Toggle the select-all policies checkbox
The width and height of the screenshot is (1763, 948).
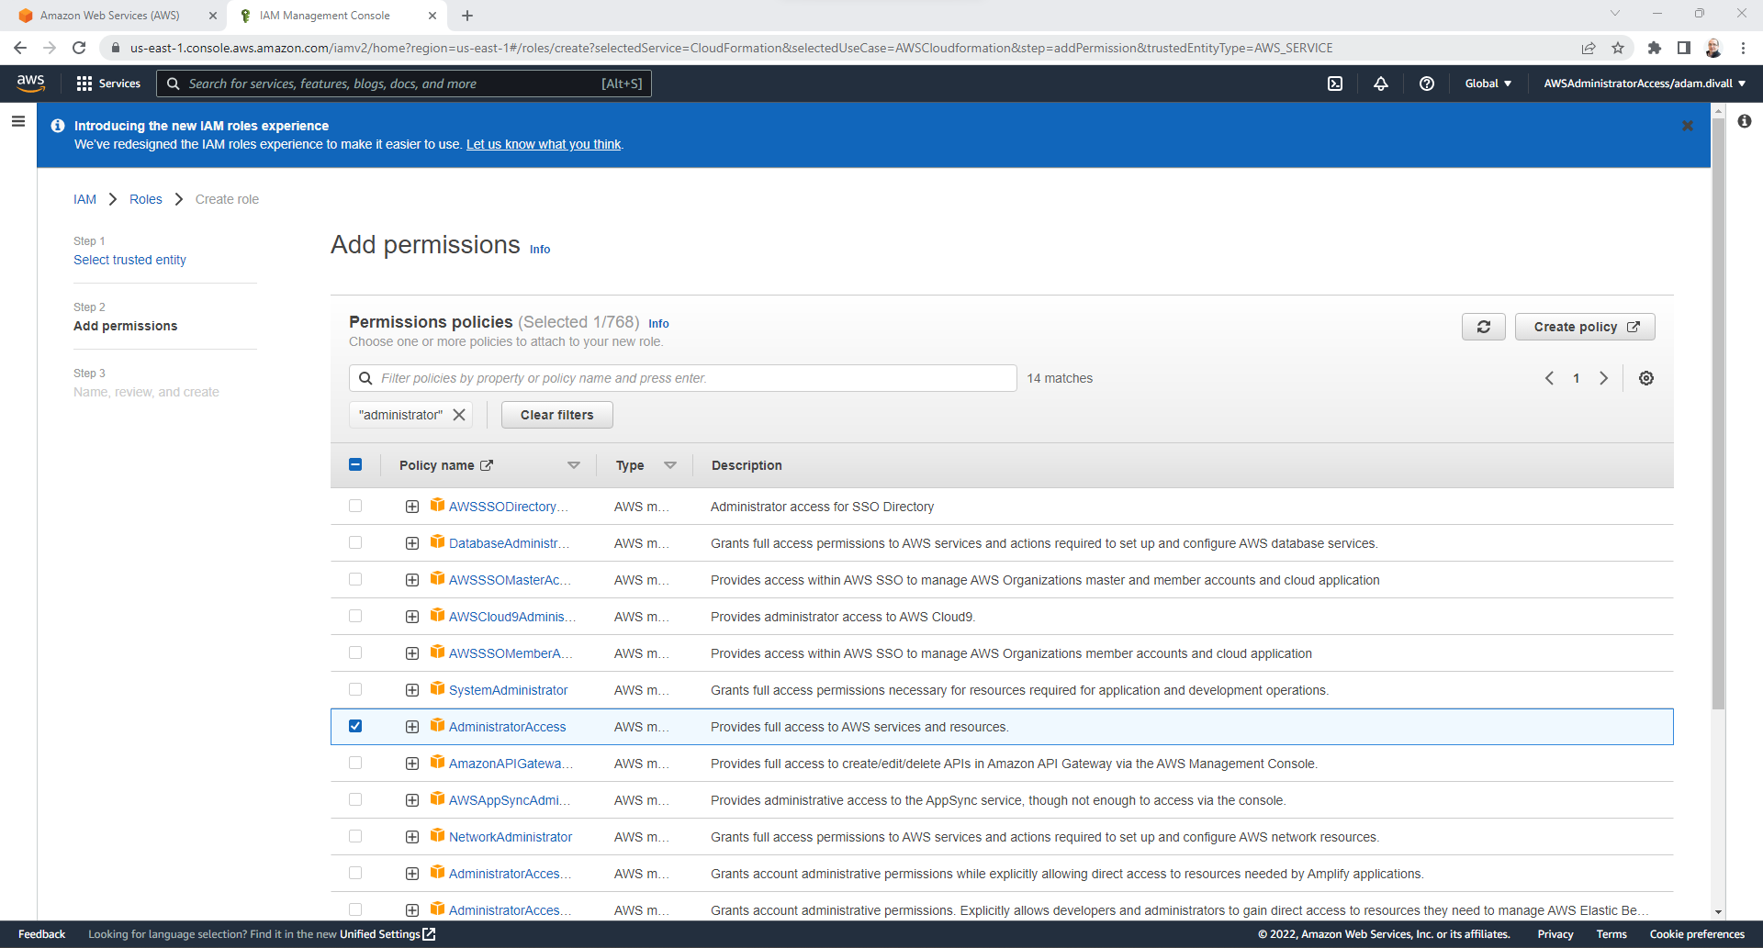click(355, 464)
